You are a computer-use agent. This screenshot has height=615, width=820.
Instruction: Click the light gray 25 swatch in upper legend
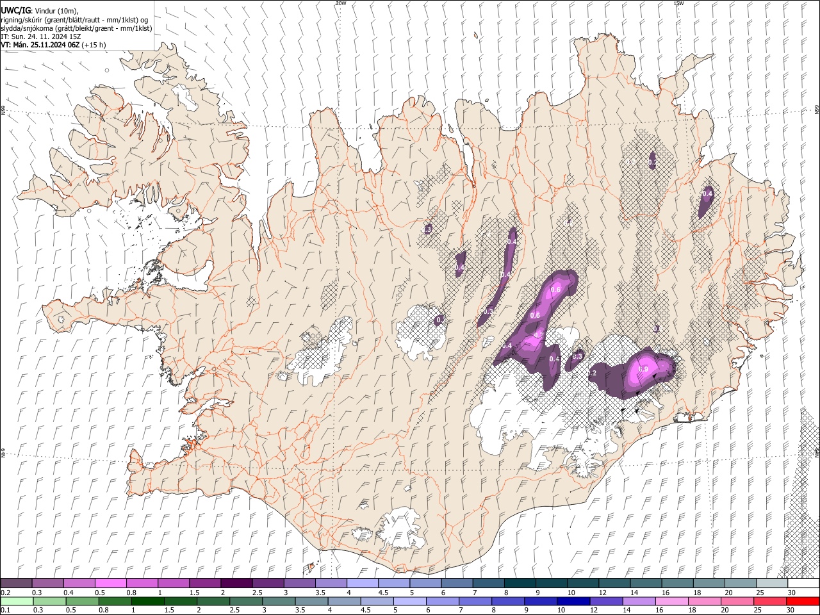point(771,584)
